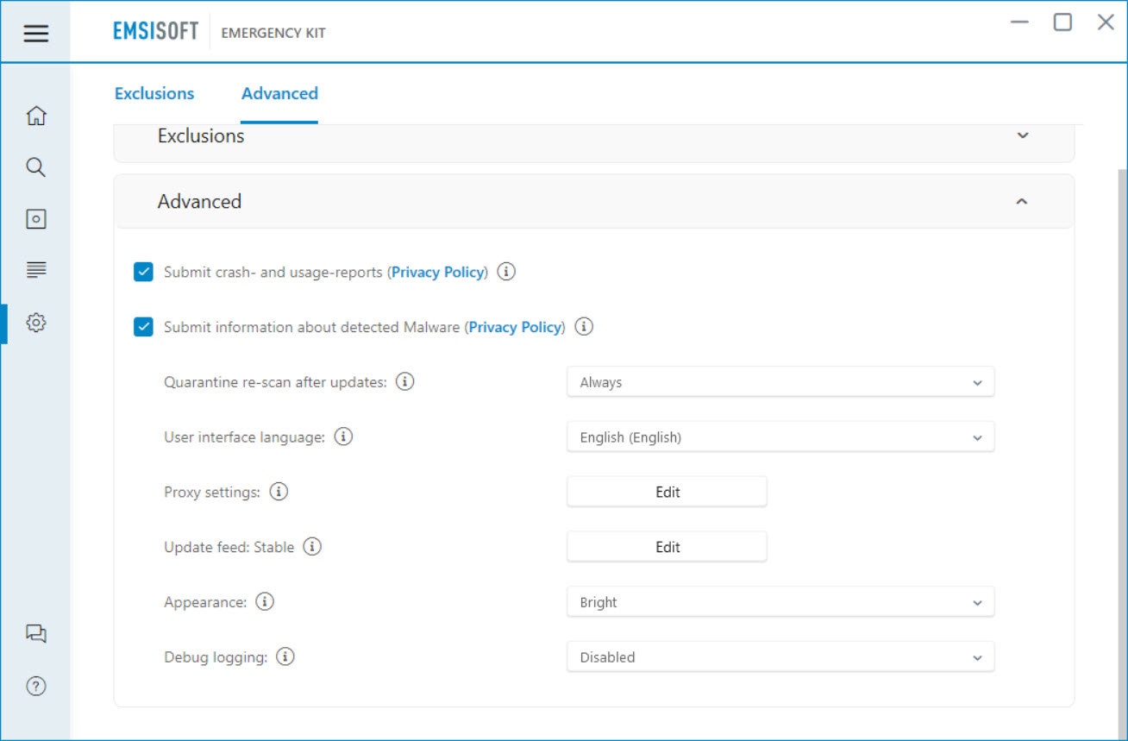Open the Debug logging dropdown set to Disabled
This screenshot has height=741, width=1128.
pos(780,657)
